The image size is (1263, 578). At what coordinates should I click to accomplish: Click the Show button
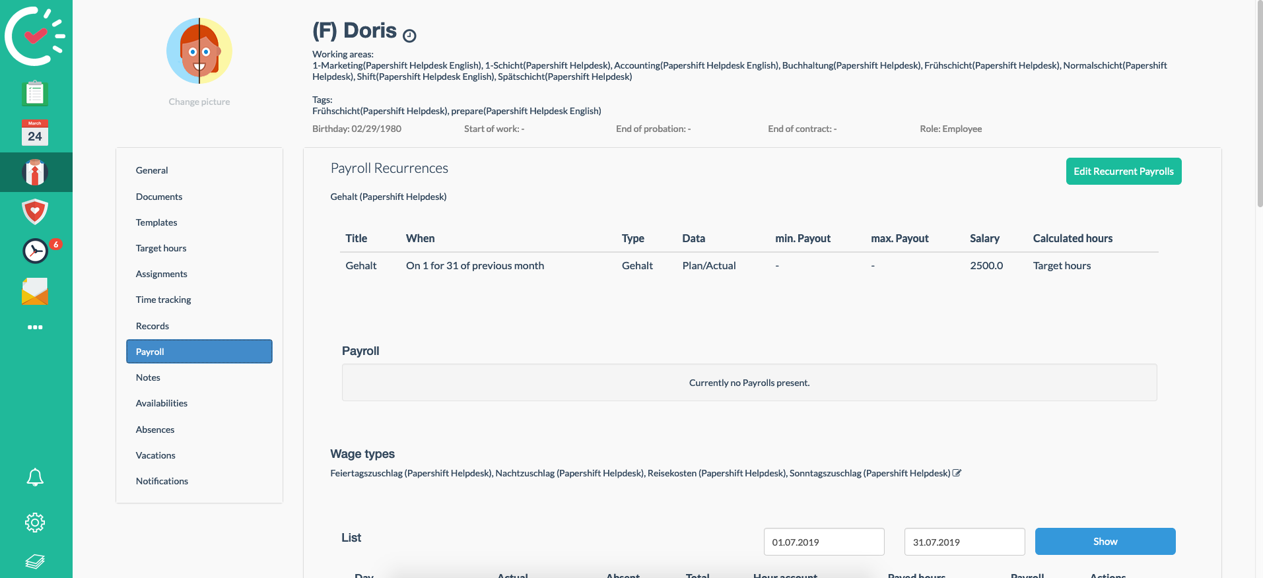pos(1105,542)
